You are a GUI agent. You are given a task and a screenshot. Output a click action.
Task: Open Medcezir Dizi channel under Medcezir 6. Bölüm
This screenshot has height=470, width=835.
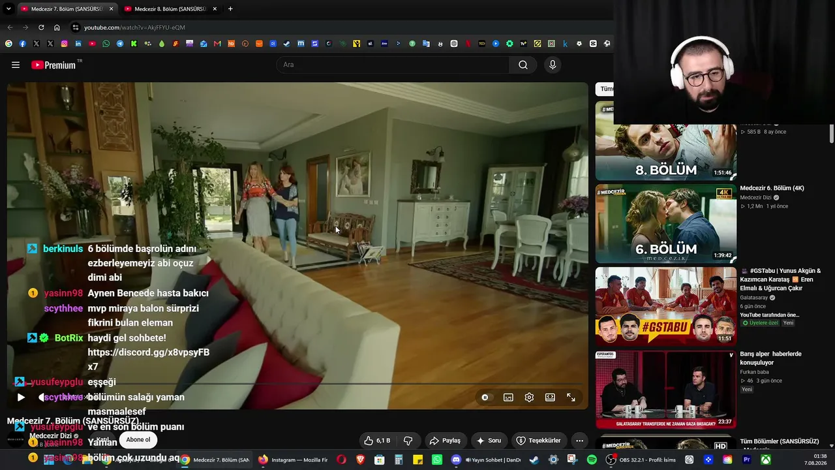(755, 197)
